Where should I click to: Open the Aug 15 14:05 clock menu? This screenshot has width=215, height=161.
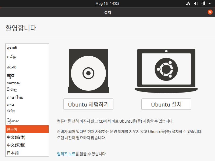coord(107,3)
